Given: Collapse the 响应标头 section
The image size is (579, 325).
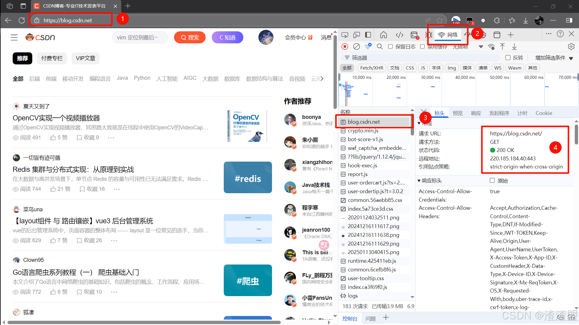Looking at the screenshot, I should click(x=419, y=181).
